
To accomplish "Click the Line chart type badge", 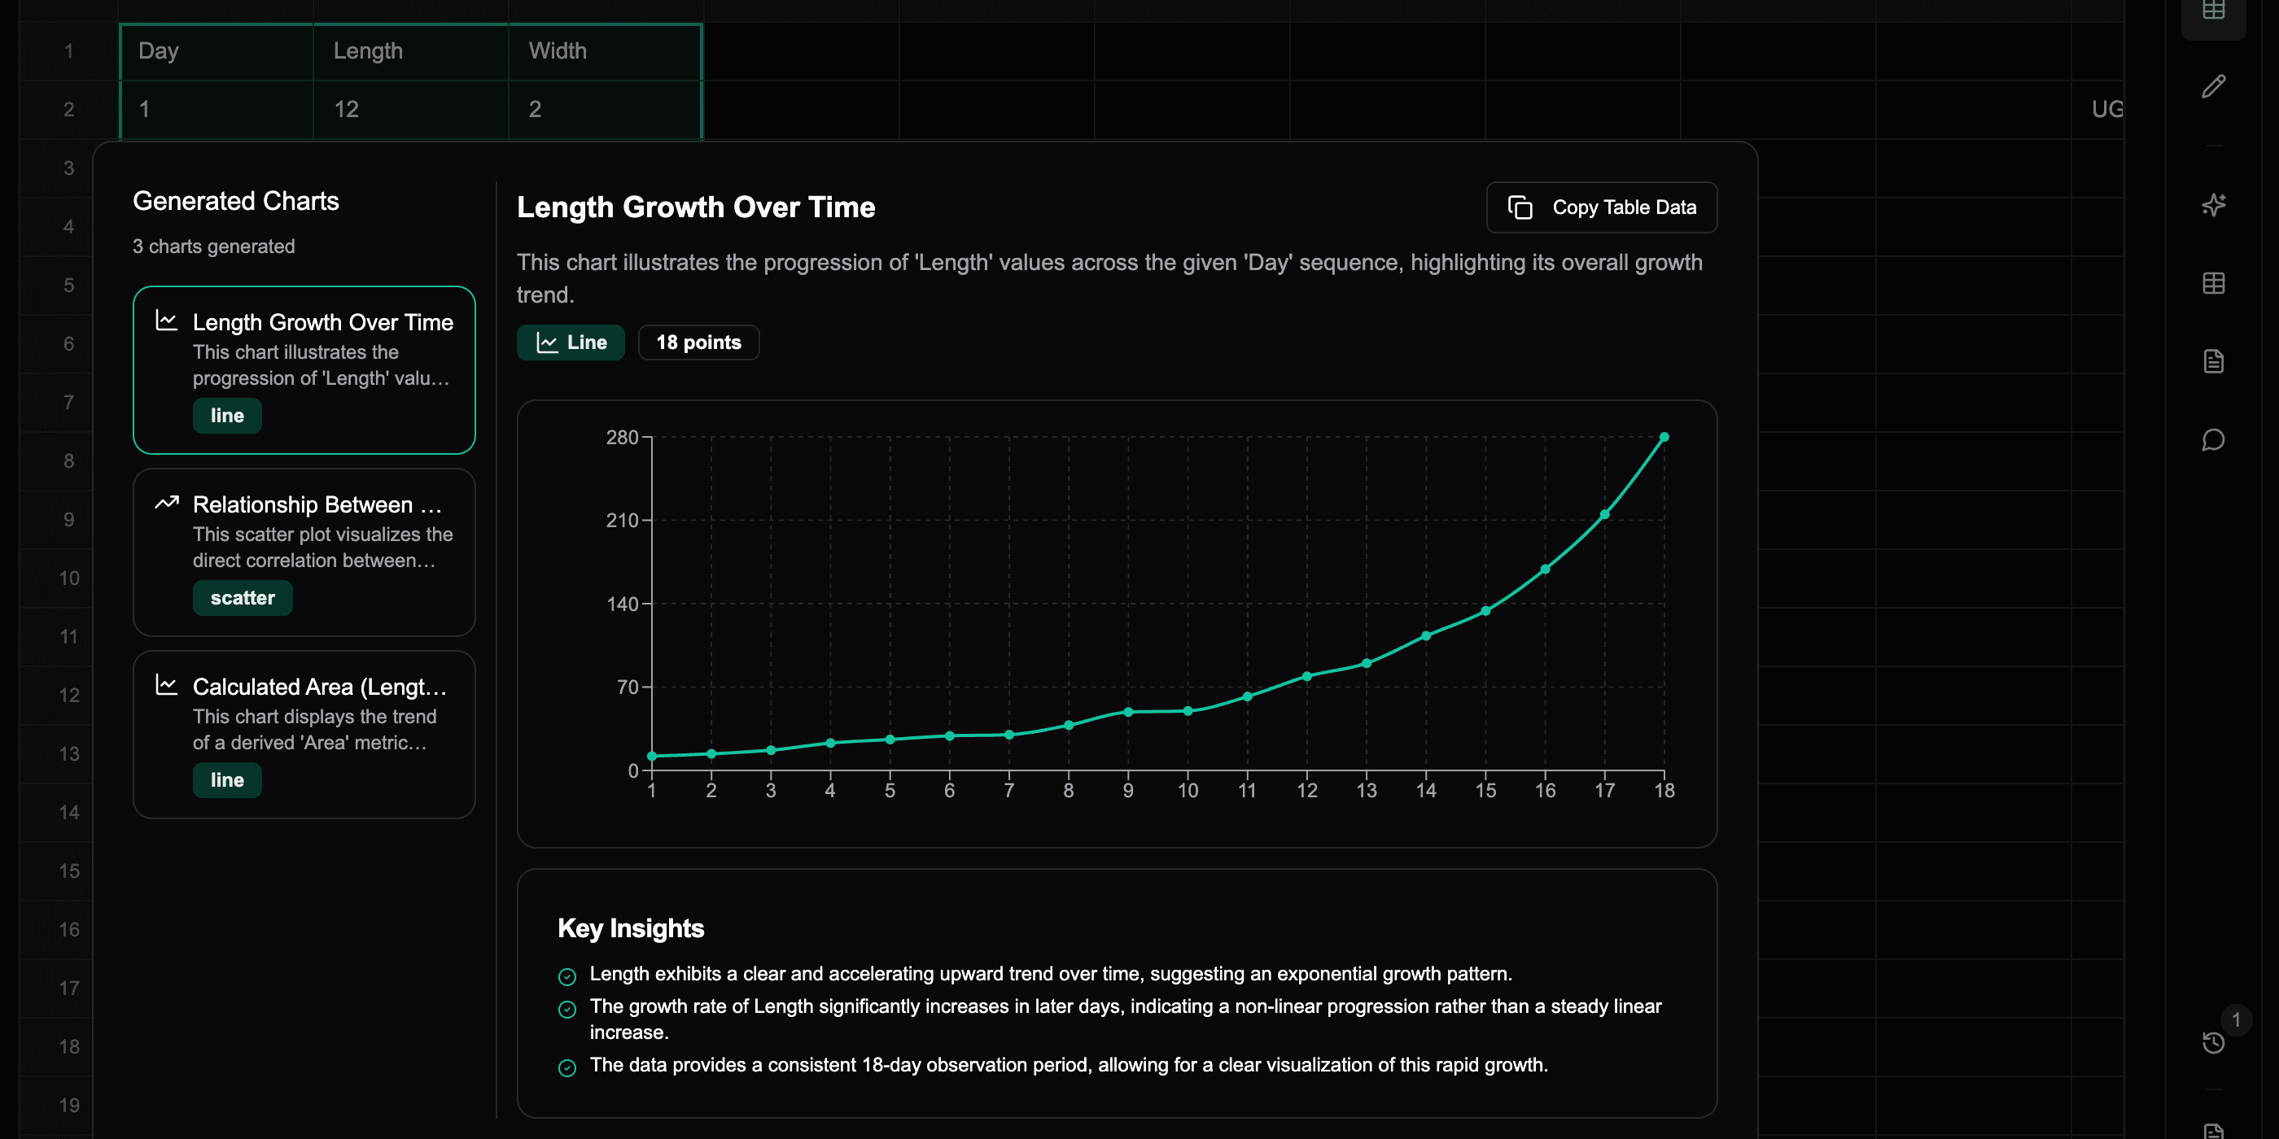I will point(571,343).
